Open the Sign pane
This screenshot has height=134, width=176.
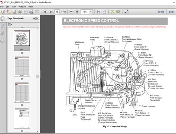[172, 12]
